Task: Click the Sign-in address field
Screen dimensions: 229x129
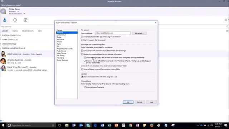Action: pyautogui.click(x=113, y=33)
